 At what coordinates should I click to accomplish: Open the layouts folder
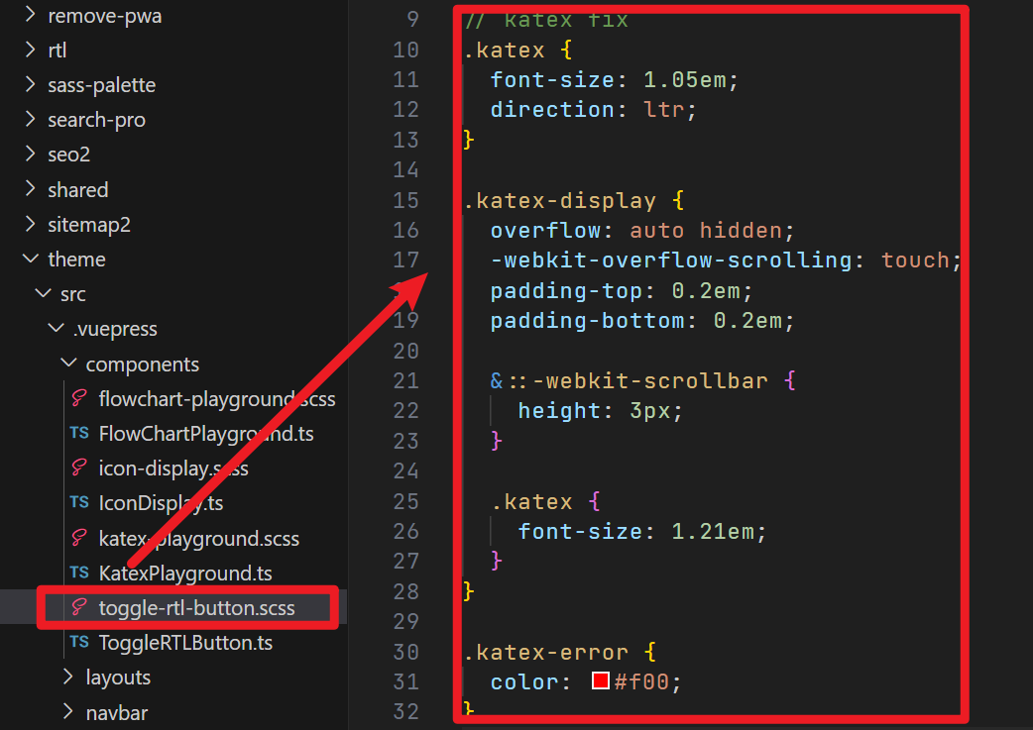(118, 678)
